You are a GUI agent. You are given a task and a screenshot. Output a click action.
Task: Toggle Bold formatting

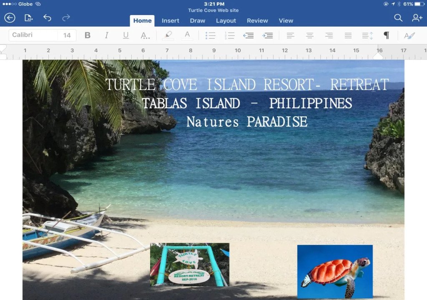pyautogui.click(x=88, y=35)
